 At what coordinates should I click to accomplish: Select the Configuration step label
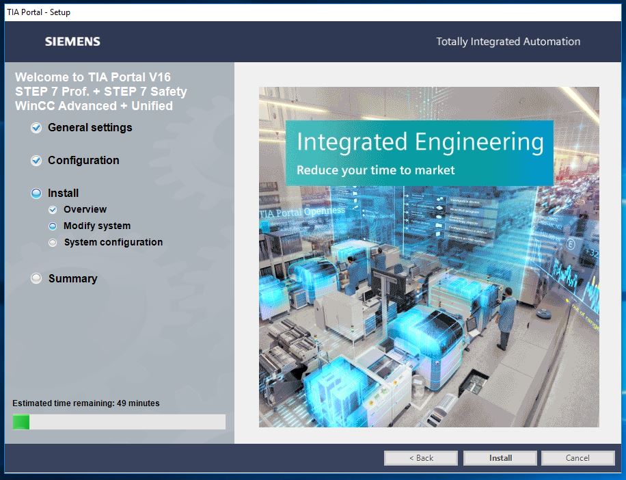pyautogui.click(x=83, y=161)
